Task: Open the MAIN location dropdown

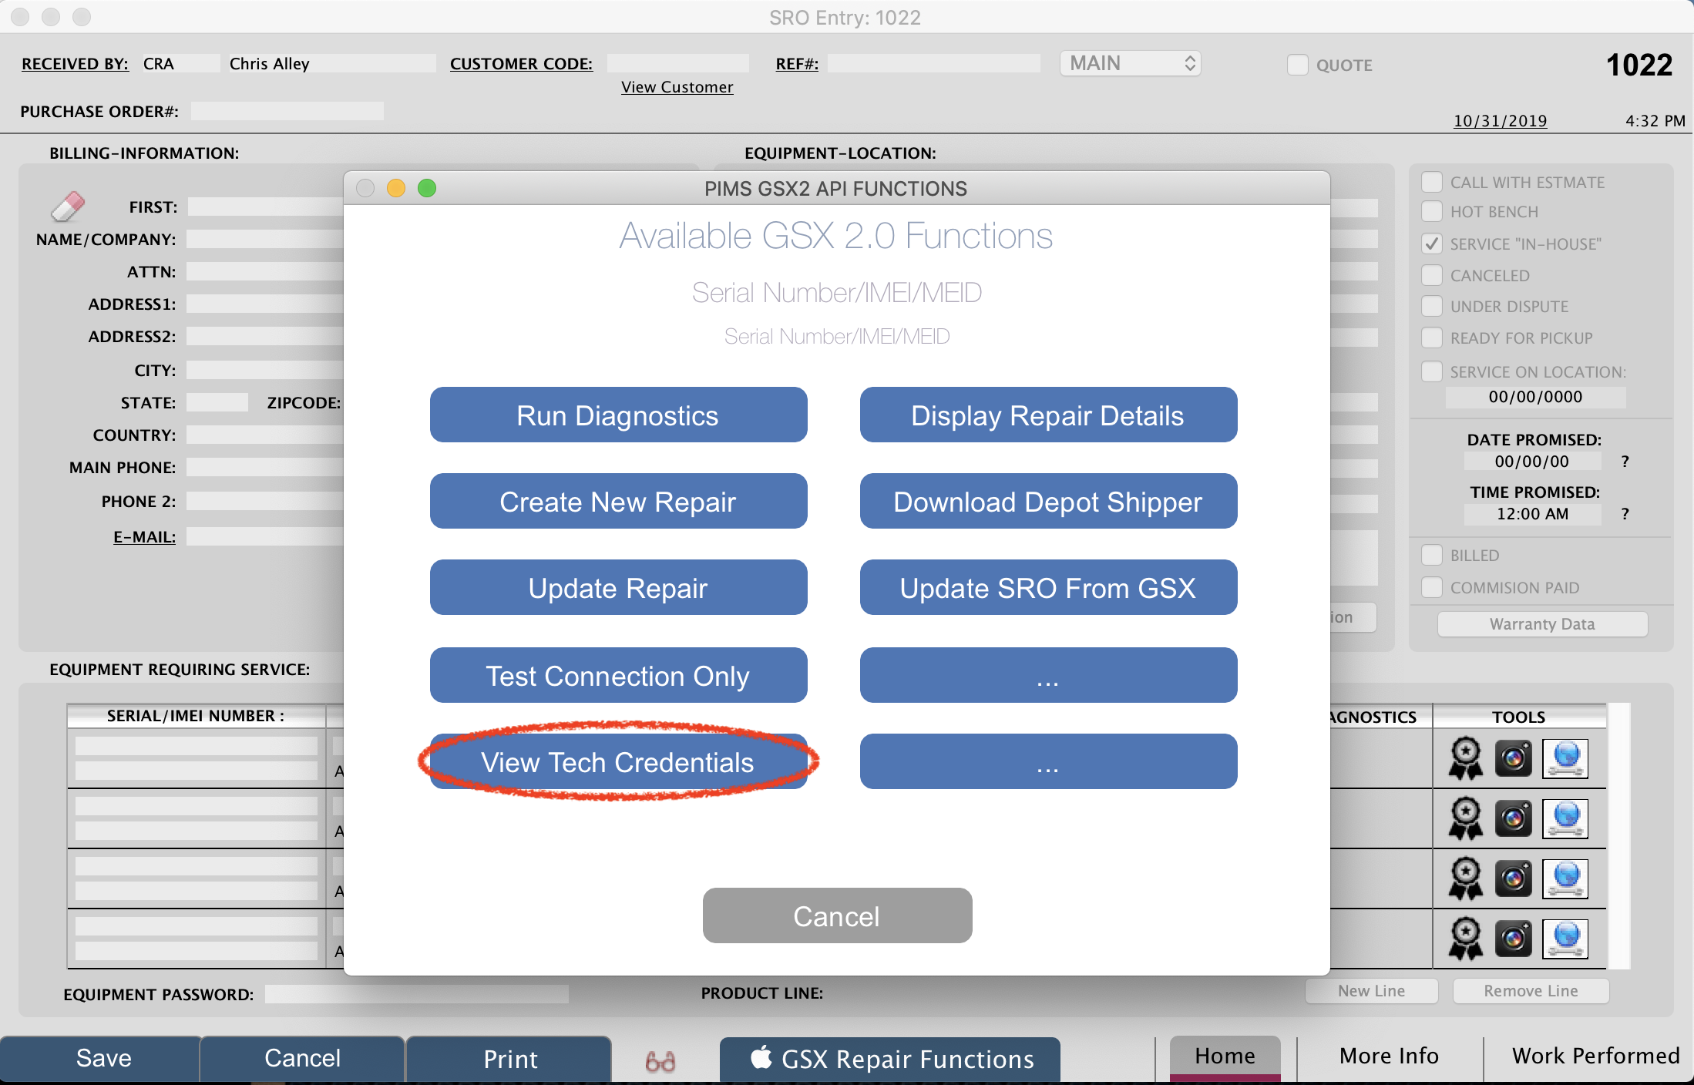Action: pos(1130,63)
